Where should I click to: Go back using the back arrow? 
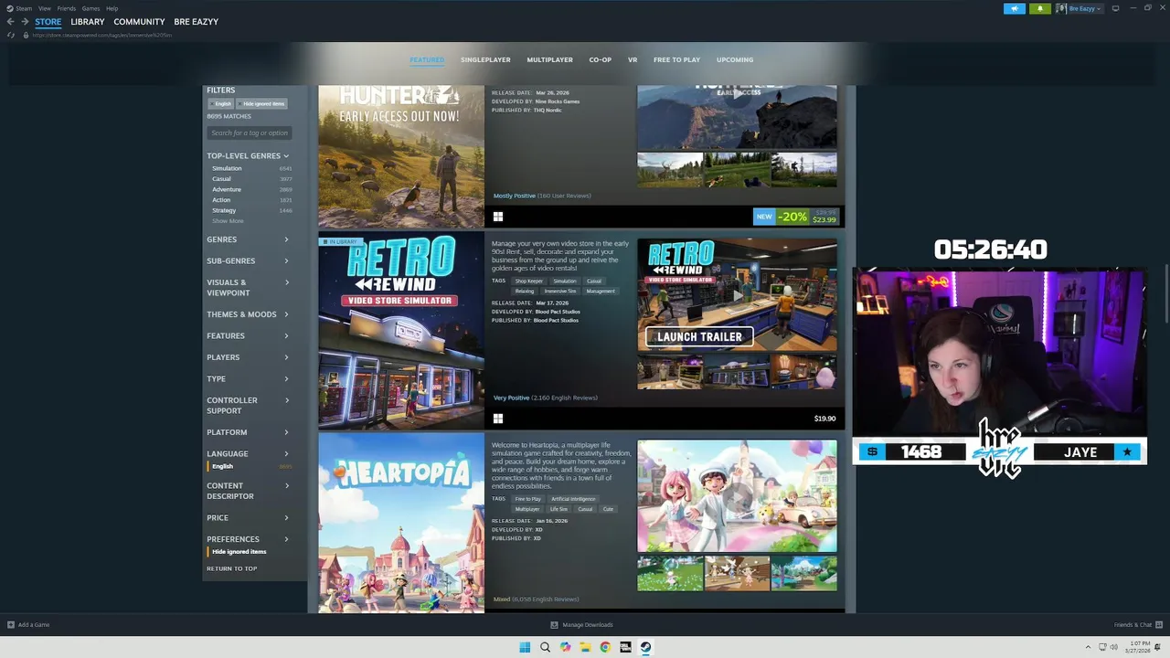[10, 22]
